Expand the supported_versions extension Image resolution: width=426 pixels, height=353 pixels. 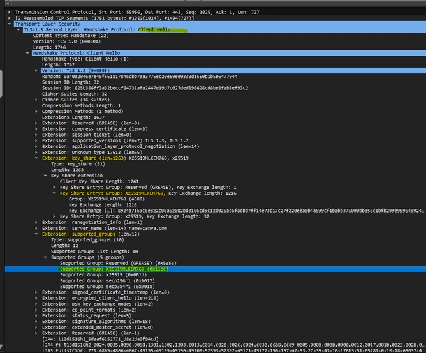36,140
